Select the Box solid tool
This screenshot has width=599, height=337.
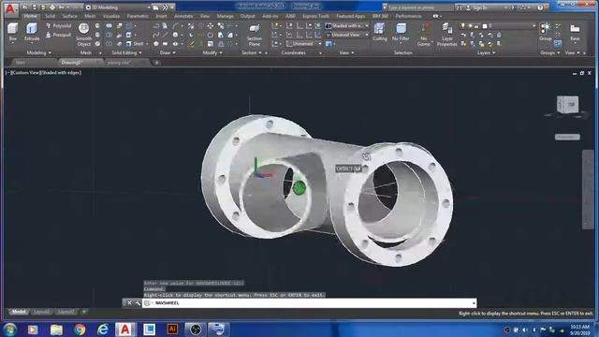(12, 32)
